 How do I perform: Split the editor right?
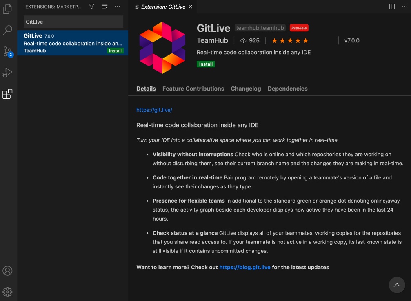point(392,7)
